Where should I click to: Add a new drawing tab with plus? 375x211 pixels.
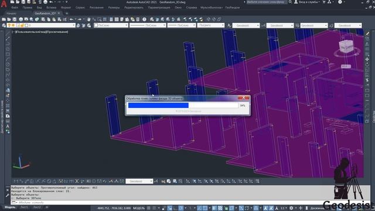point(67,13)
